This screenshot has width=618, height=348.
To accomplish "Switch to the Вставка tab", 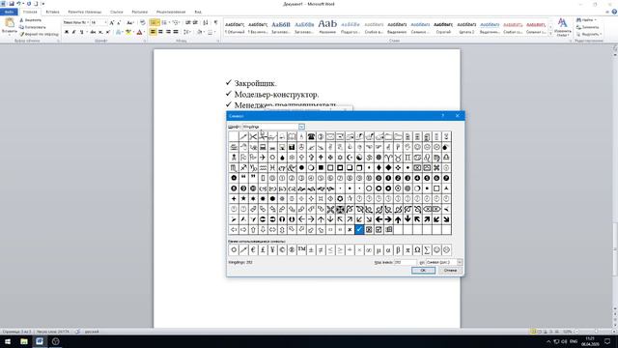I will pos(52,12).
